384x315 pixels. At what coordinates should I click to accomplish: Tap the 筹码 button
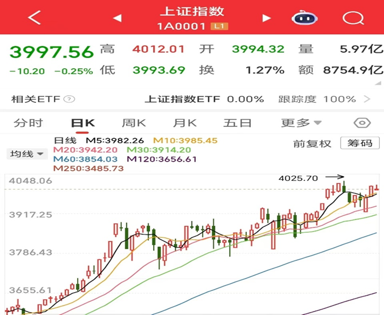click(x=360, y=143)
